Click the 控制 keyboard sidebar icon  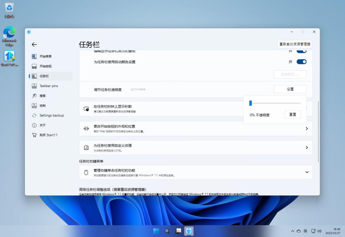point(34,105)
